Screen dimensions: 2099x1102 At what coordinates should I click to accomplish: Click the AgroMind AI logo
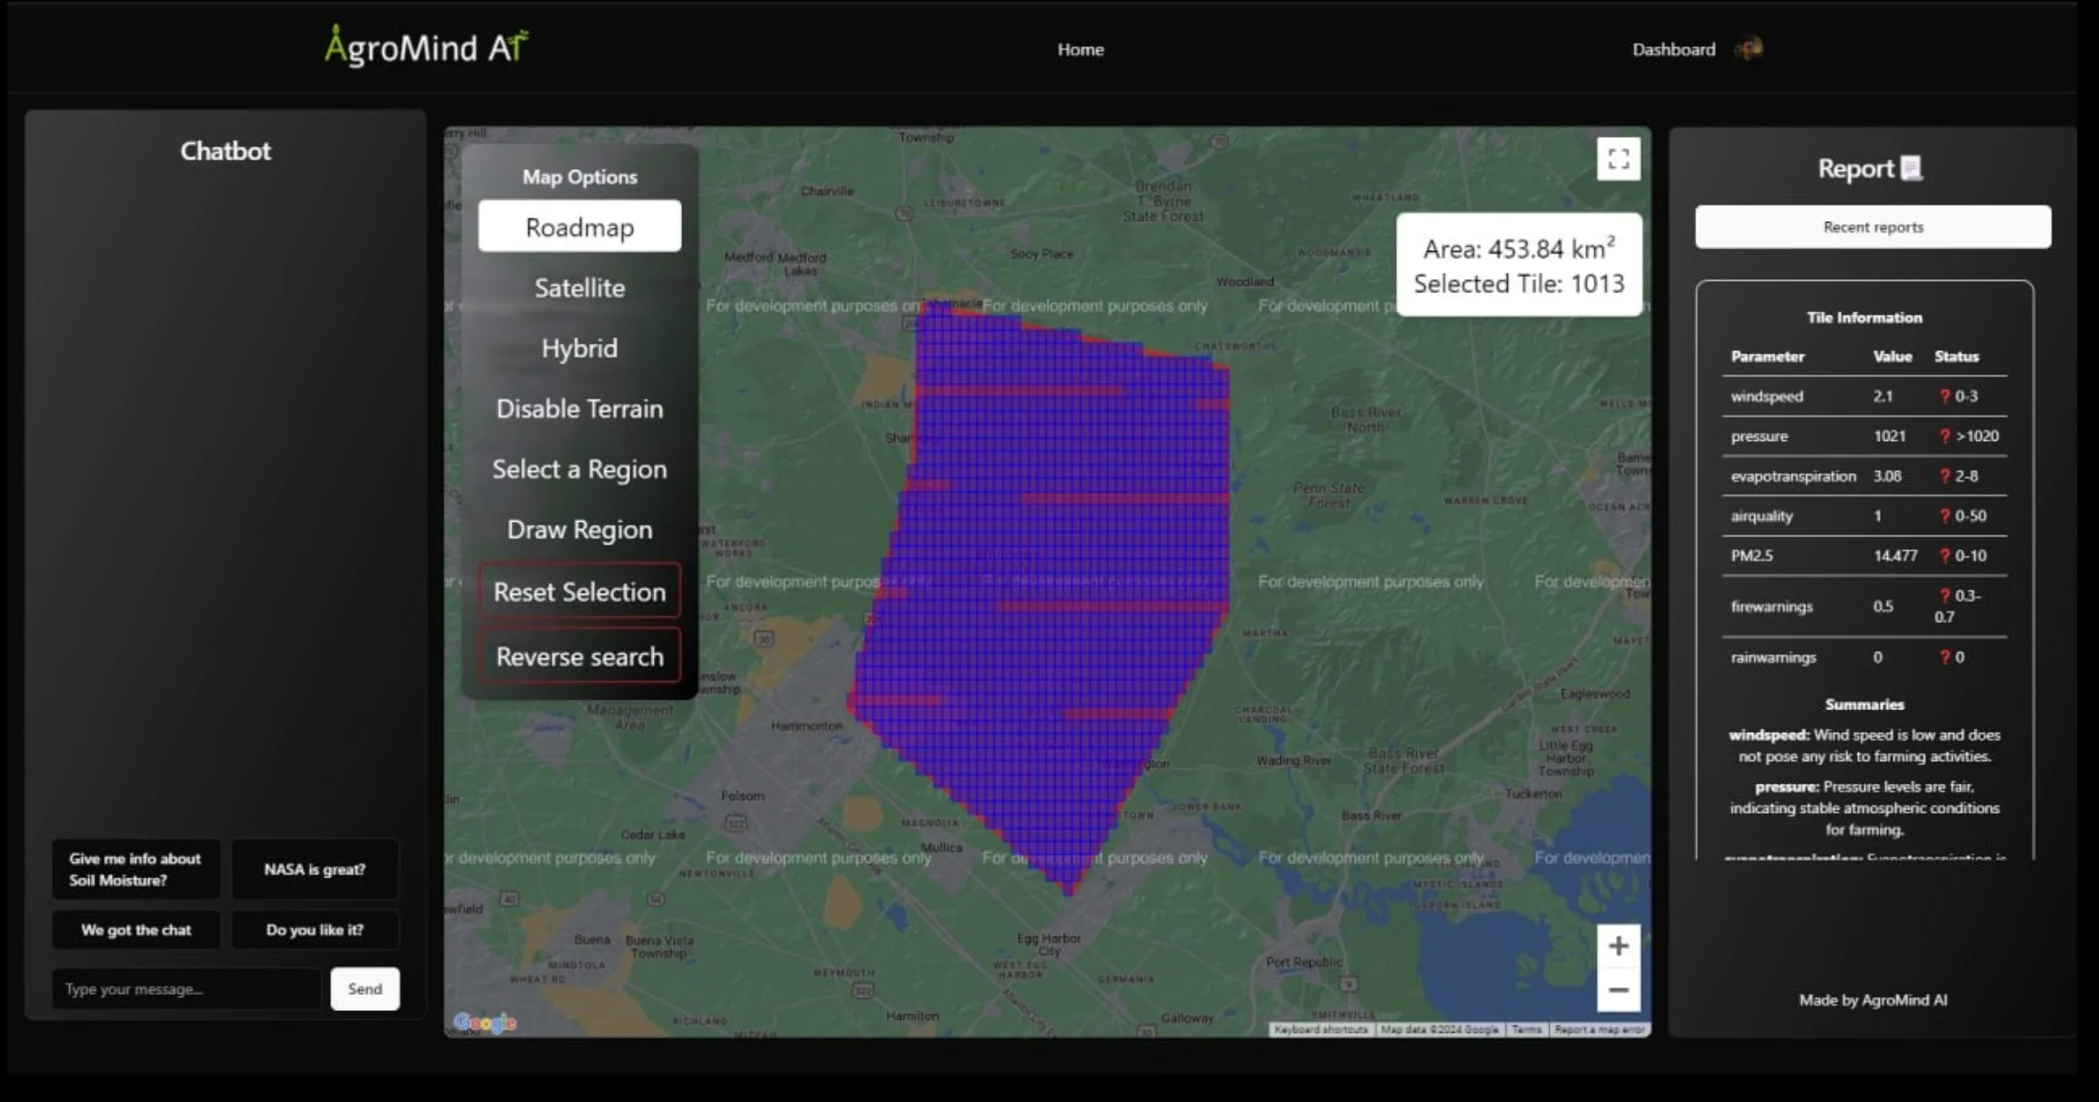[427, 46]
